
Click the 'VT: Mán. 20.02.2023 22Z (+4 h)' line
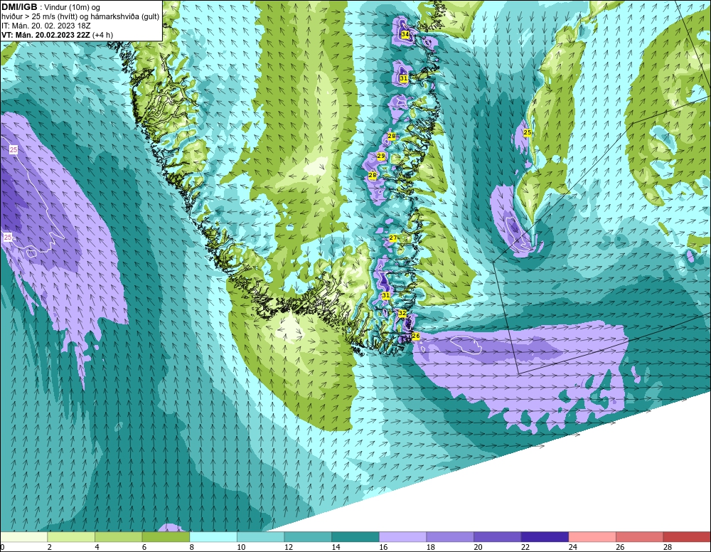click(57, 35)
